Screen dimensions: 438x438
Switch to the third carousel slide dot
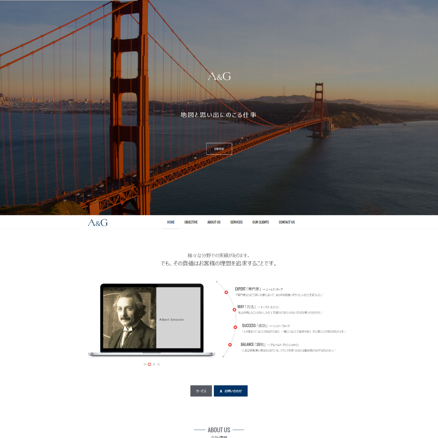(x=154, y=364)
